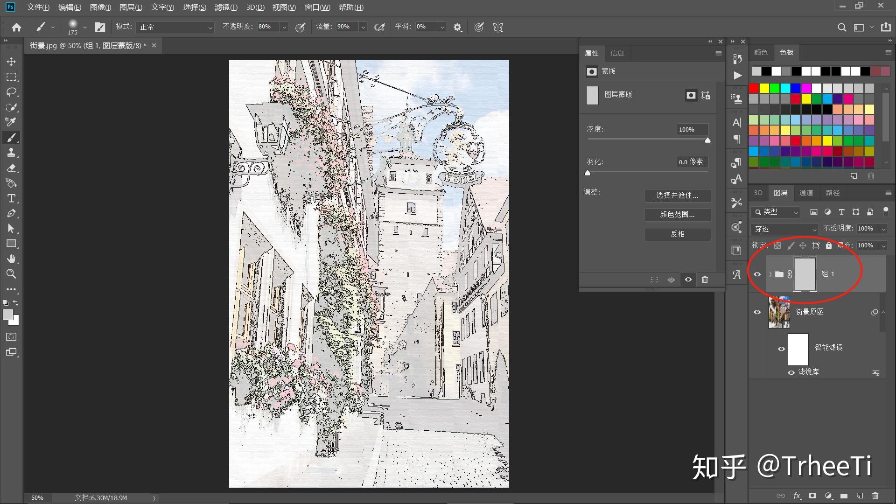
Task: Add layer mask from Layers panel bottom
Action: (812, 496)
